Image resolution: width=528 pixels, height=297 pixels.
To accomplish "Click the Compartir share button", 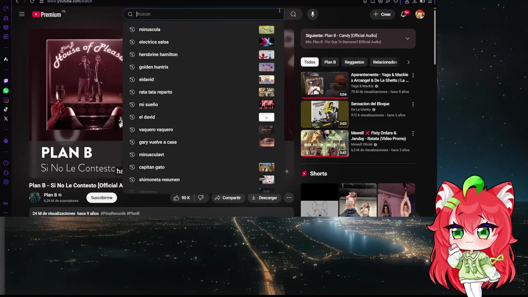I will pyautogui.click(x=227, y=198).
